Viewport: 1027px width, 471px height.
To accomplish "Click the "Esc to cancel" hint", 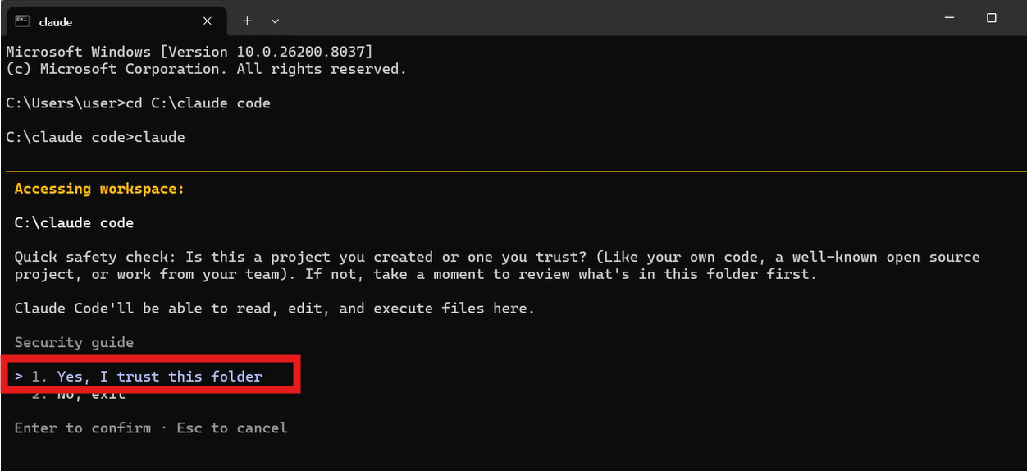I will pos(232,428).
